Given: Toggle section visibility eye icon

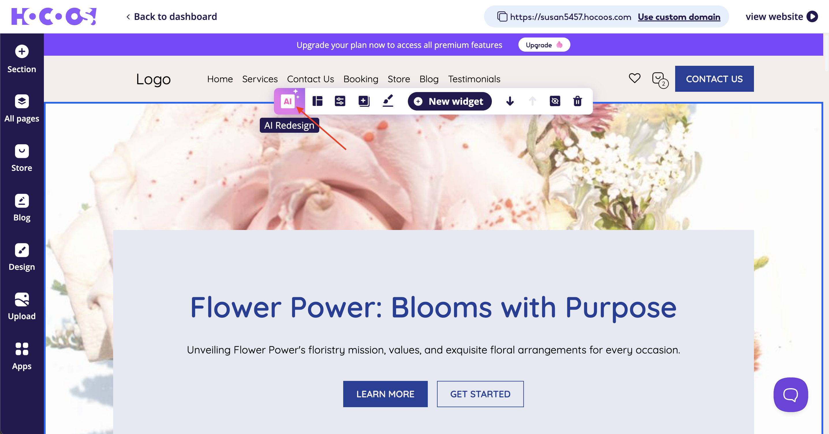Looking at the screenshot, I should coord(554,101).
